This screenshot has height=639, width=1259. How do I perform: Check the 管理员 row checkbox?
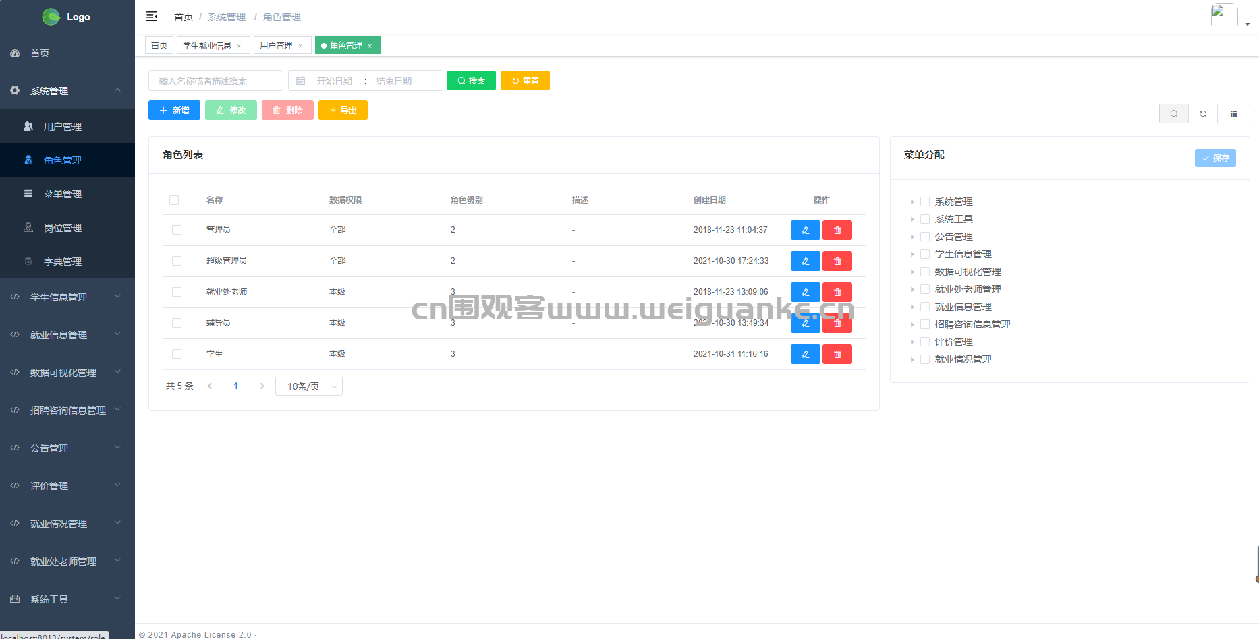click(177, 230)
